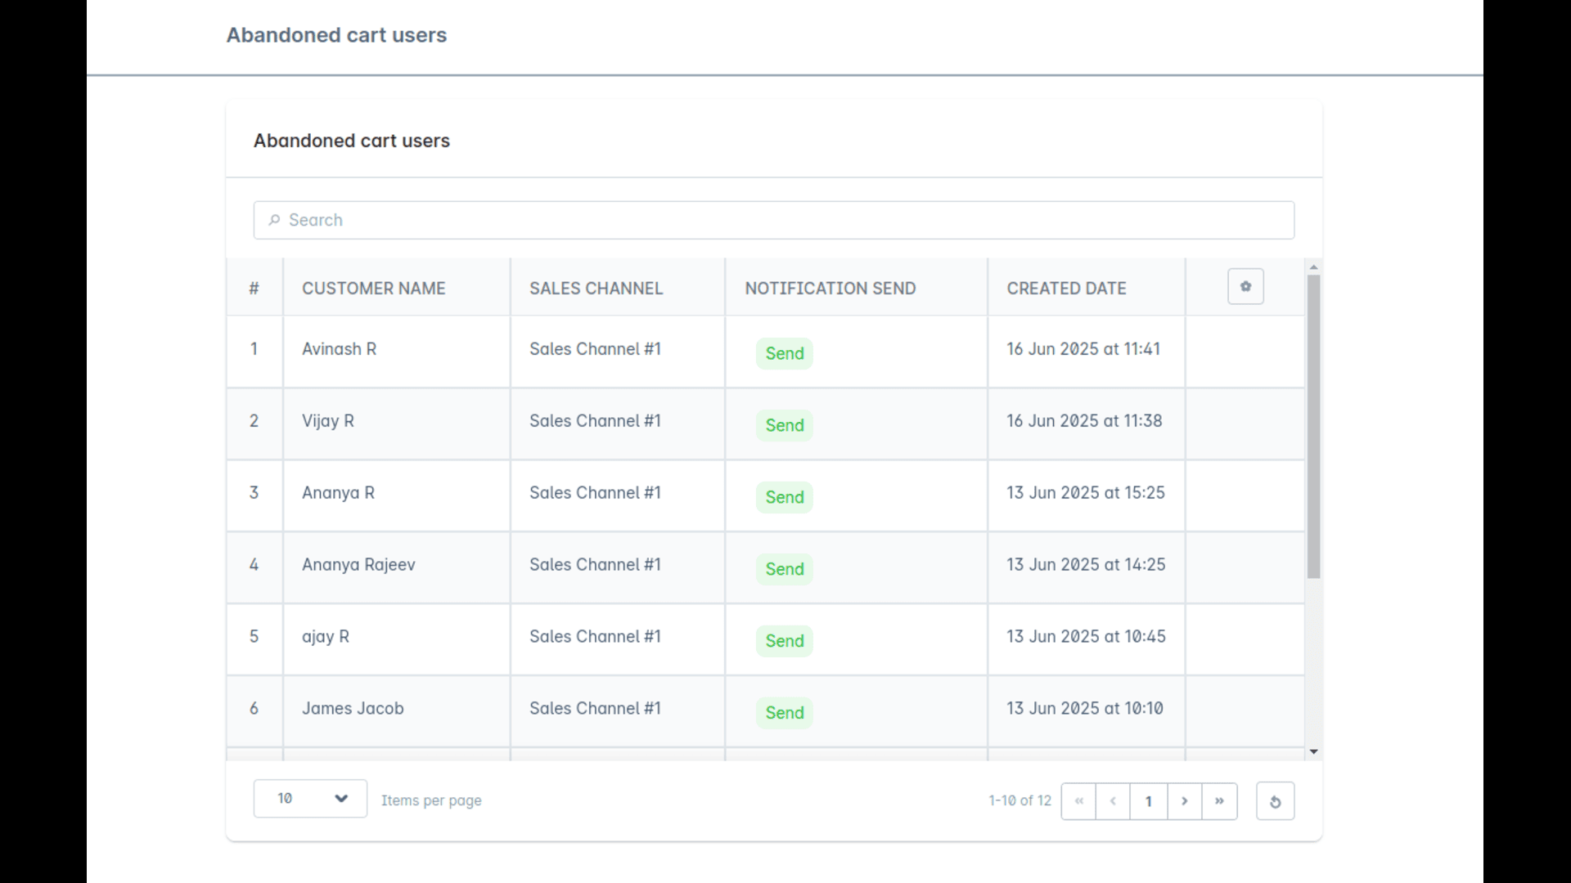Click Send badge for James Jacob
This screenshot has height=883, width=1571.
coord(784,712)
